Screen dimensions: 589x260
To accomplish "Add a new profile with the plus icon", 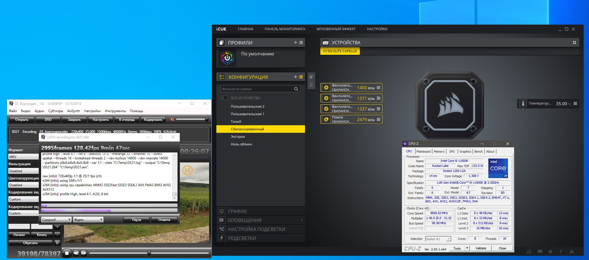I will tap(295, 42).
